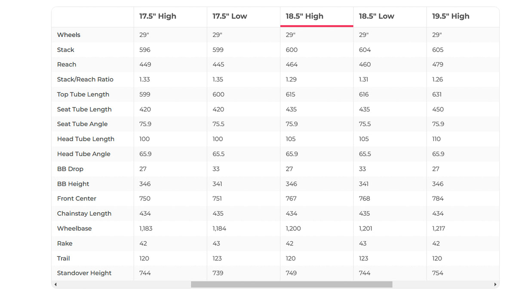Select the 19.5" High column header
The width and height of the screenshot is (522, 293).
coord(451,16)
